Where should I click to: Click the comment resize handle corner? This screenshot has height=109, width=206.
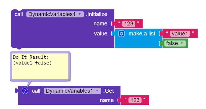[69, 80]
